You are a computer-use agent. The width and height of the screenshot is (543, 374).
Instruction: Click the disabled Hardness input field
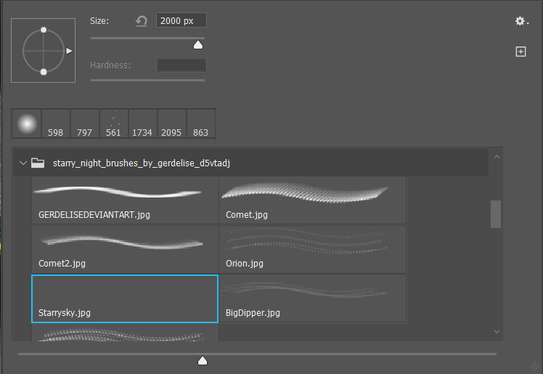click(181, 65)
